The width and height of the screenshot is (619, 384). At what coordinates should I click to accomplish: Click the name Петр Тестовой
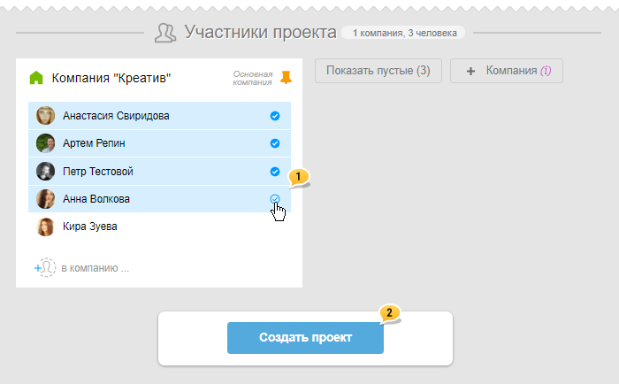tap(98, 172)
